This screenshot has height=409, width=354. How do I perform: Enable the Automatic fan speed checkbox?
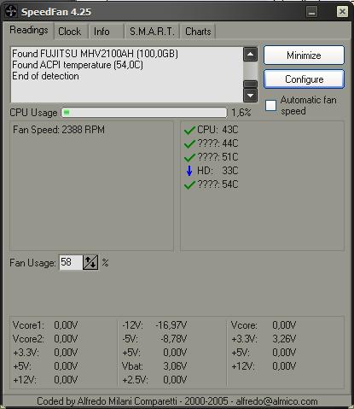coord(270,105)
